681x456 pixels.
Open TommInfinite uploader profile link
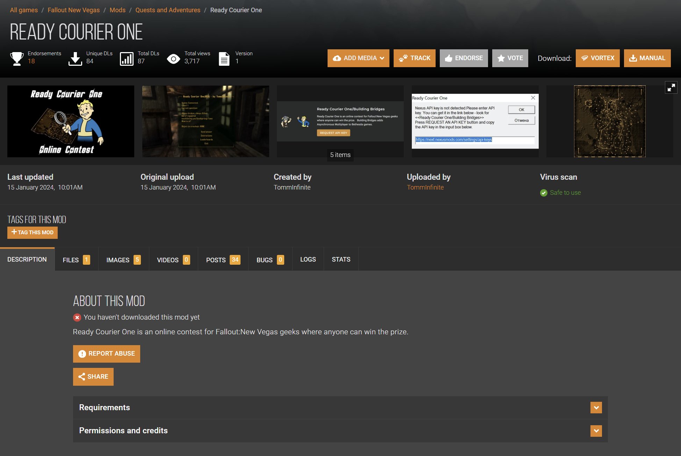pyautogui.click(x=425, y=187)
